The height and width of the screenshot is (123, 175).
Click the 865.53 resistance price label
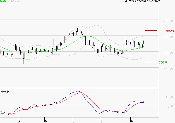point(170,30)
